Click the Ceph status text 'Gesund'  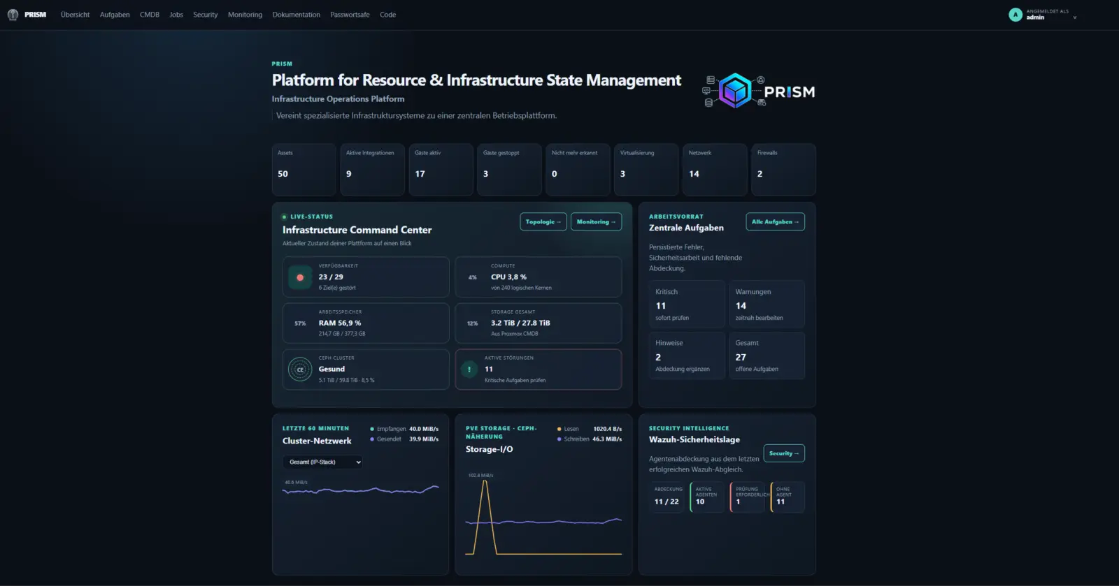332,369
